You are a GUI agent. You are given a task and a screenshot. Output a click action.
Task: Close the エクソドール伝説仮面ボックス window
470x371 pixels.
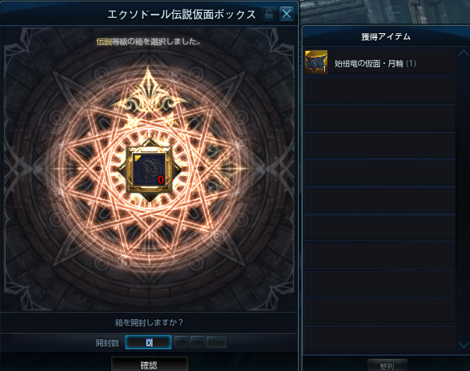(286, 14)
